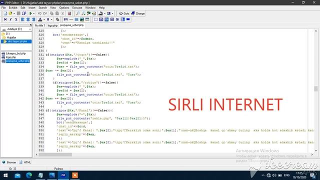Open the File menu

pyautogui.click(x=3, y=8)
